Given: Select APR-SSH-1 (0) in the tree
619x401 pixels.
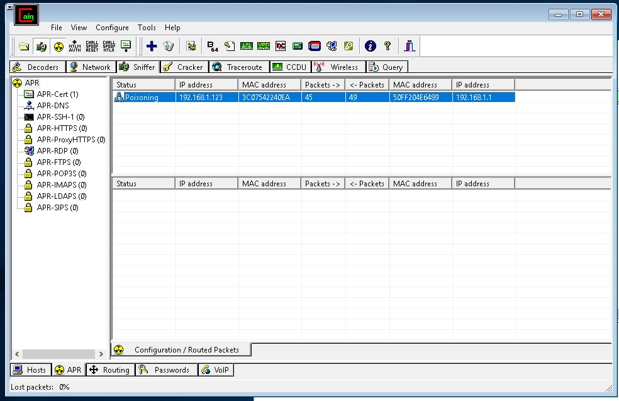Looking at the screenshot, I should point(61,117).
